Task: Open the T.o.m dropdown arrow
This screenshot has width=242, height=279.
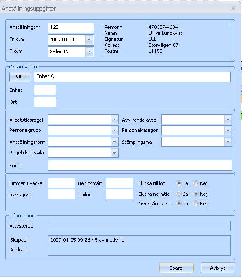Action: [89, 52]
